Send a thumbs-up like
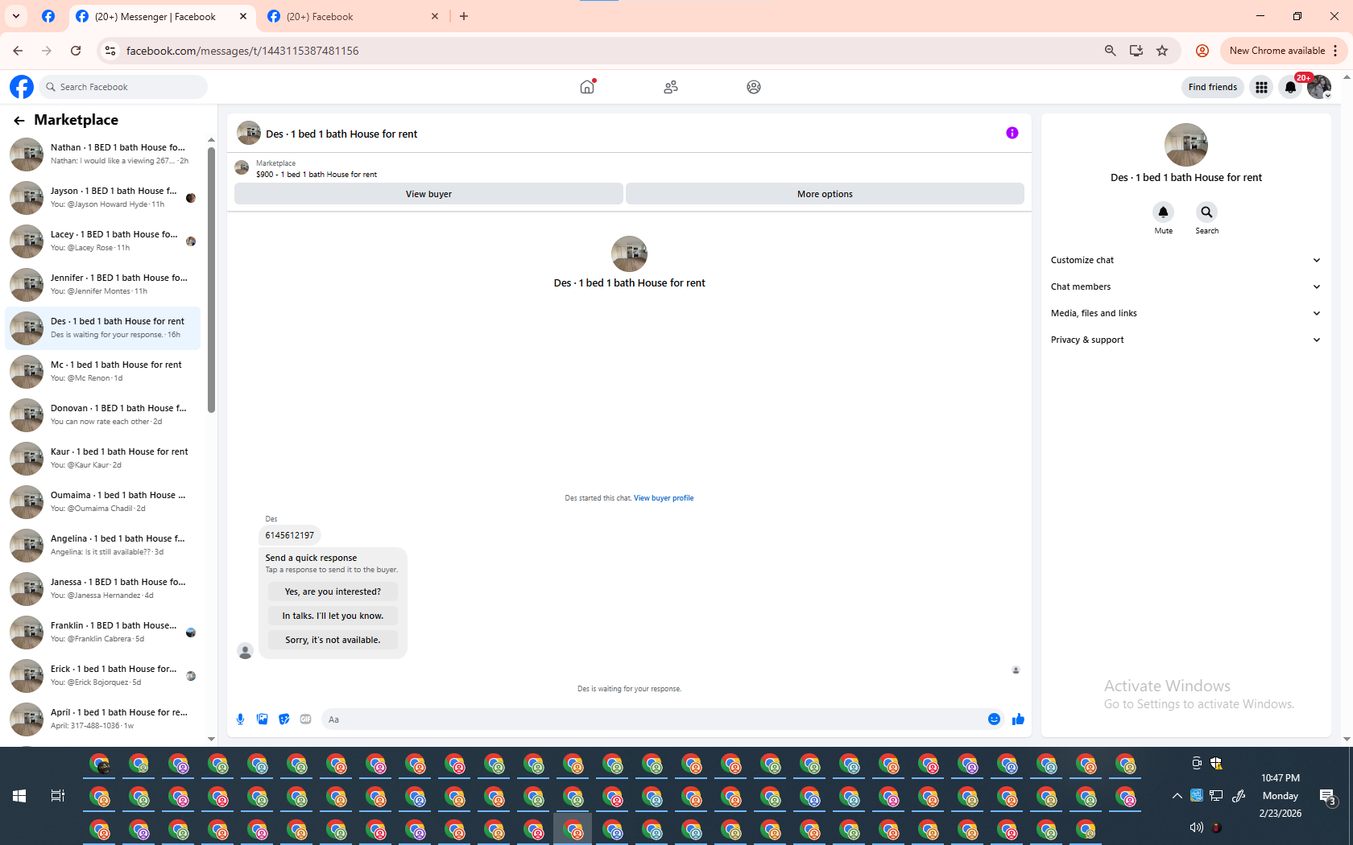The image size is (1353, 845). pos(1018,719)
